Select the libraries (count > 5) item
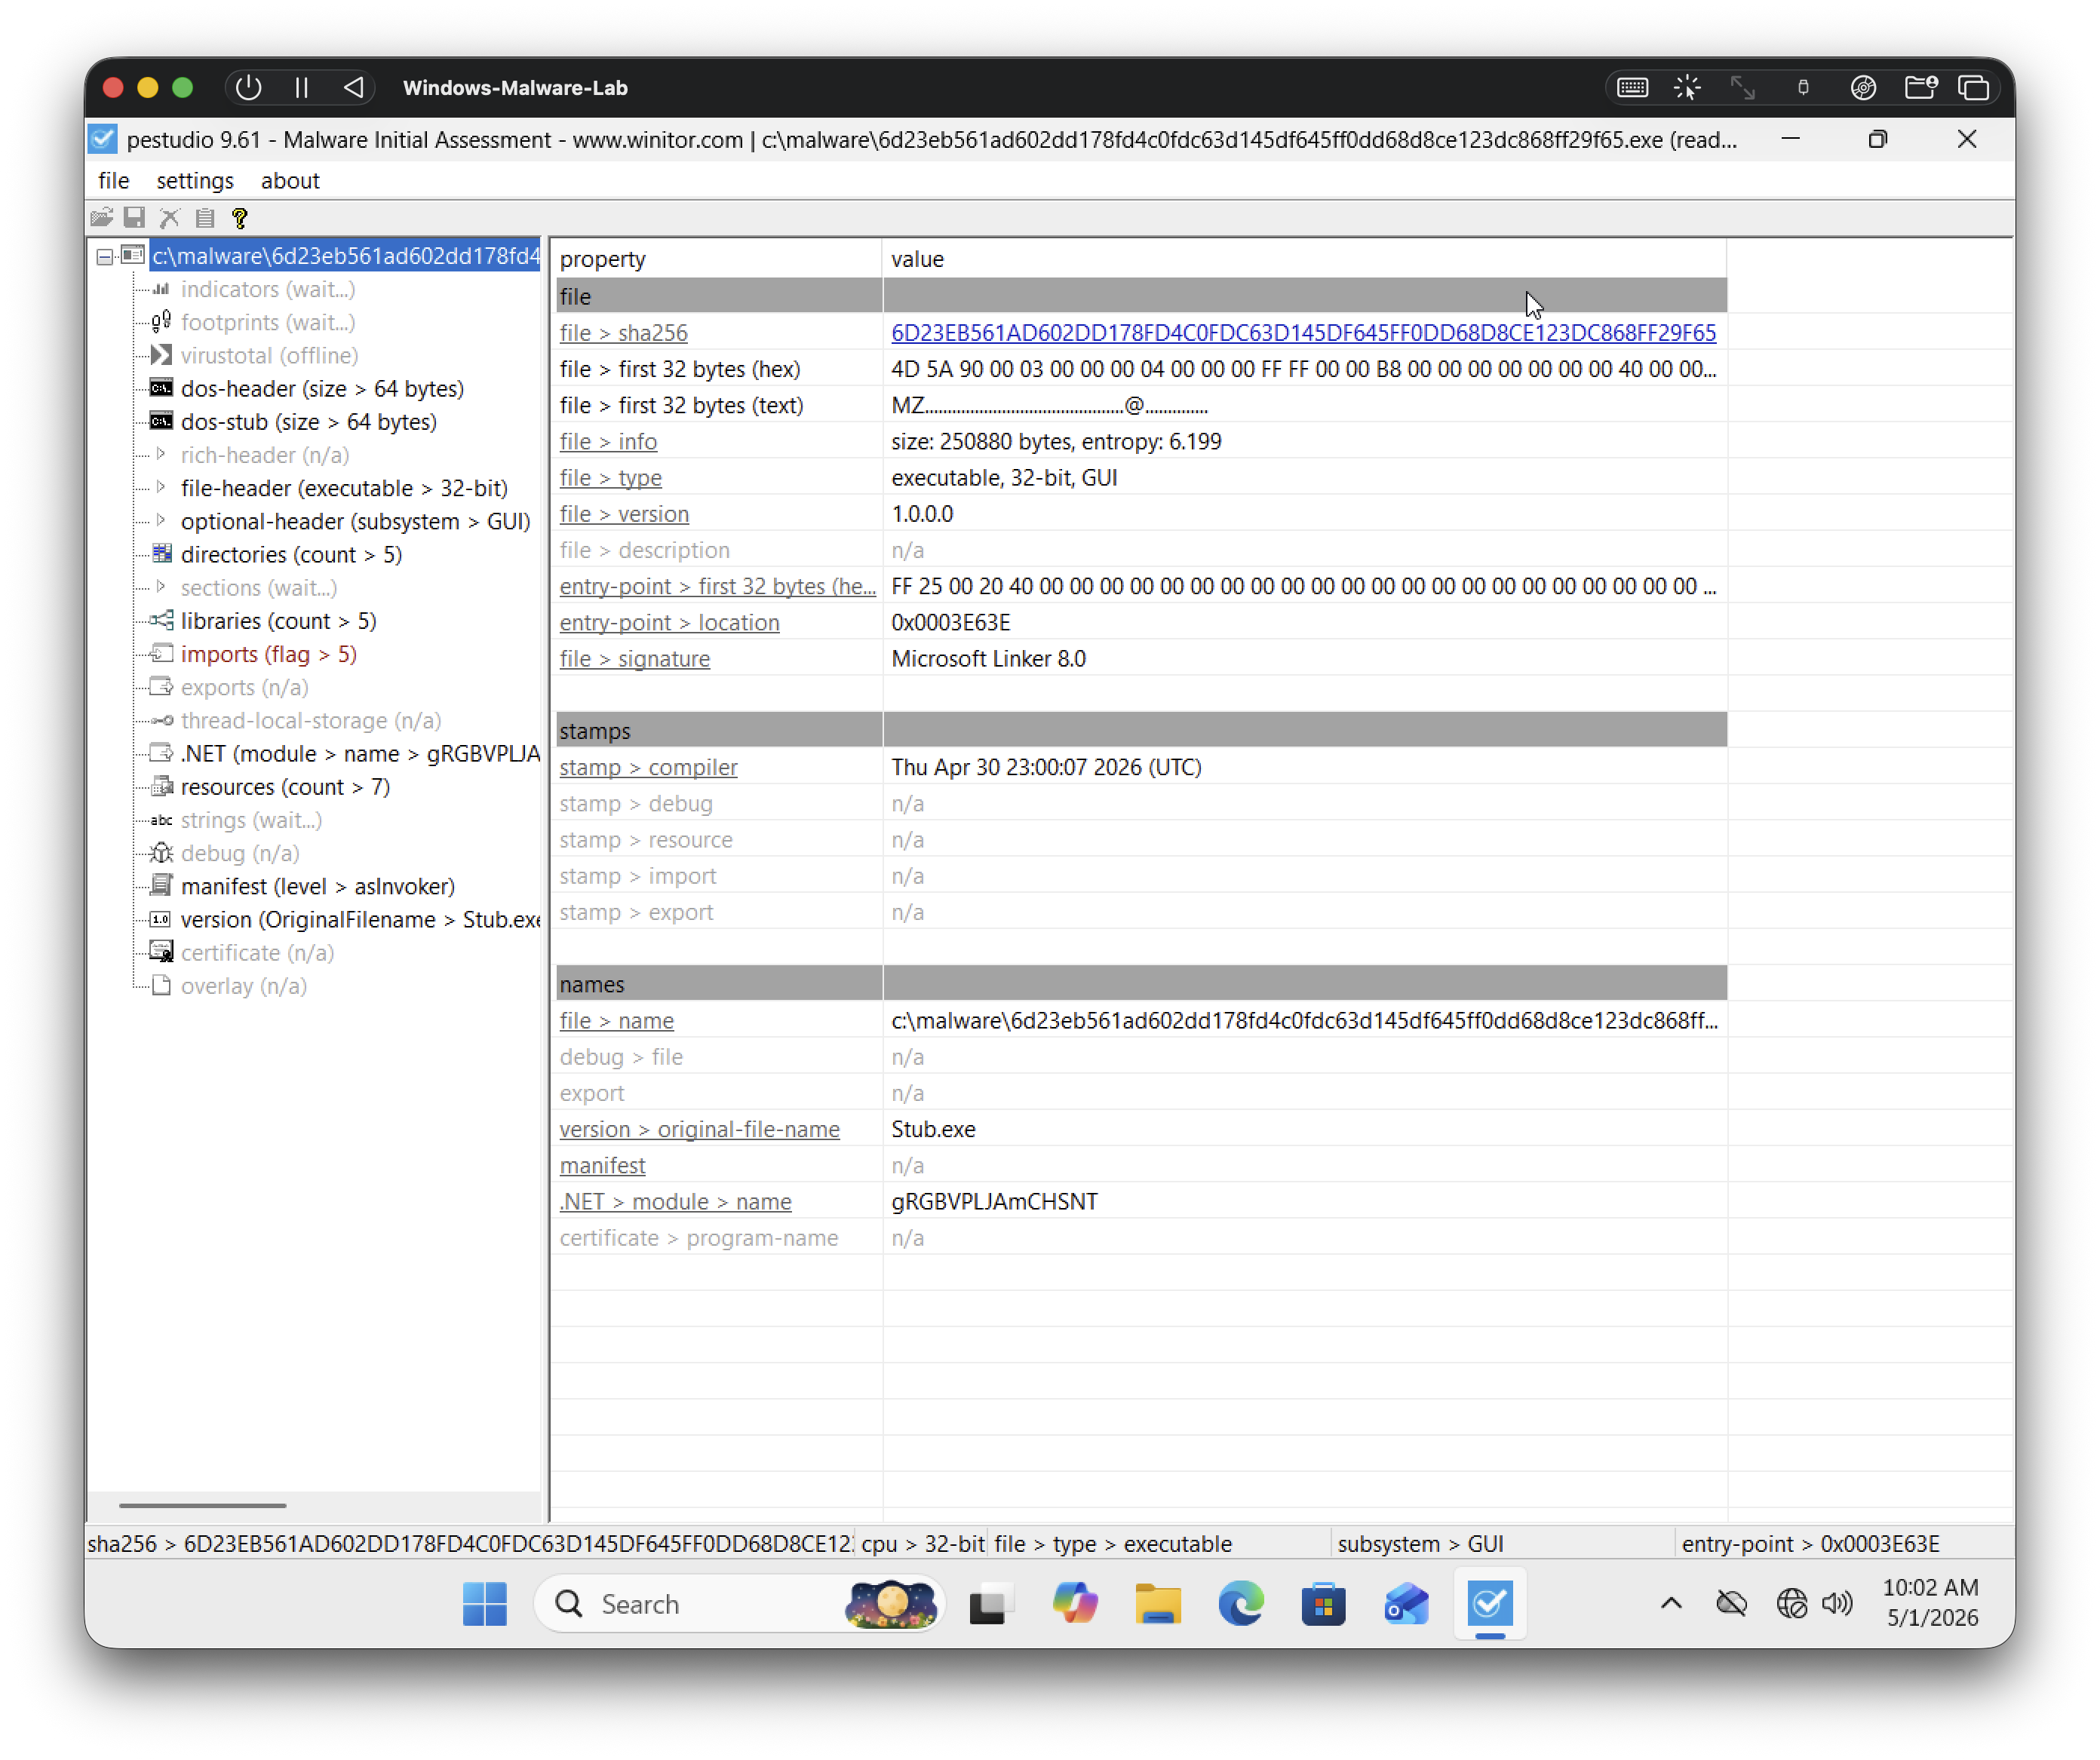 pos(278,621)
